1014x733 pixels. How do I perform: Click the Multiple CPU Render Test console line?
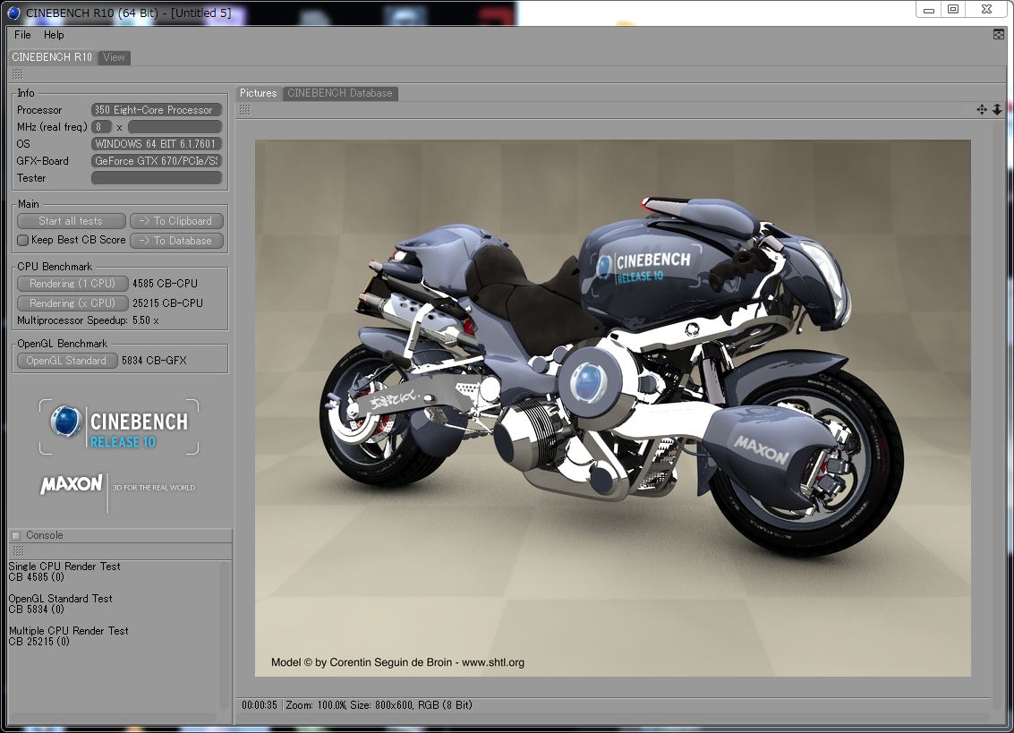coord(69,631)
